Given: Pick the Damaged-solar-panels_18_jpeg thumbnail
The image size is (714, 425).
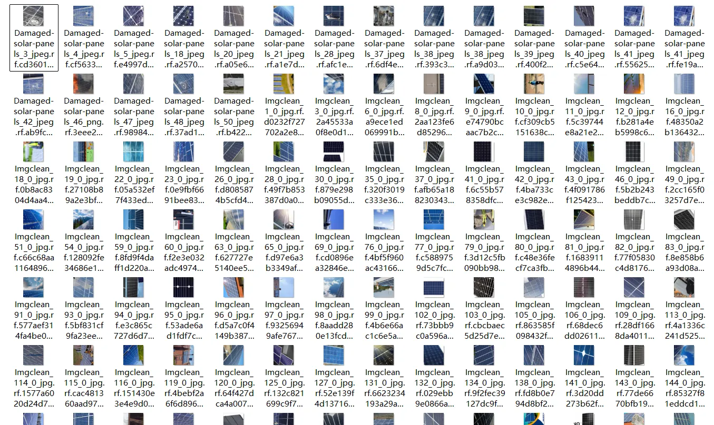Looking at the screenshot, I should (x=184, y=16).
